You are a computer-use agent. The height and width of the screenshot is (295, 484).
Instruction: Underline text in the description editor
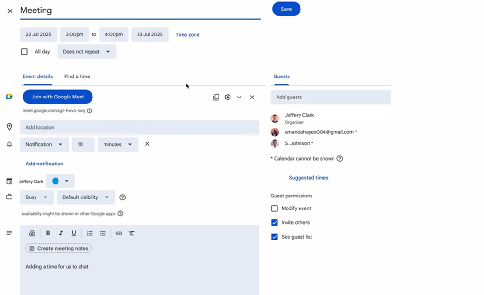click(x=74, y=233)
